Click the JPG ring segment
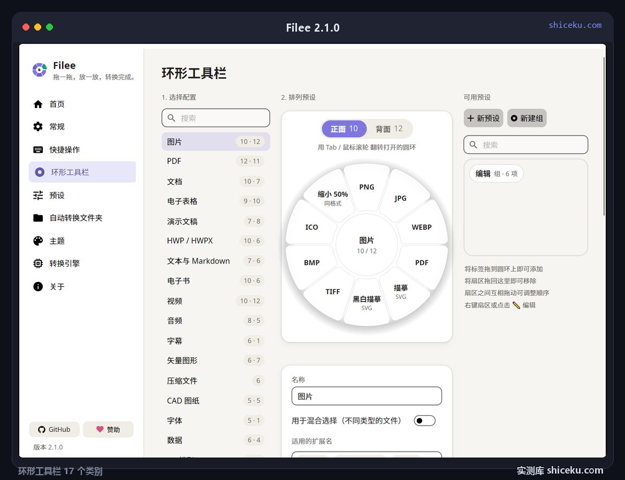This screenshot has height=480, width=625. [x=400, y=198]
